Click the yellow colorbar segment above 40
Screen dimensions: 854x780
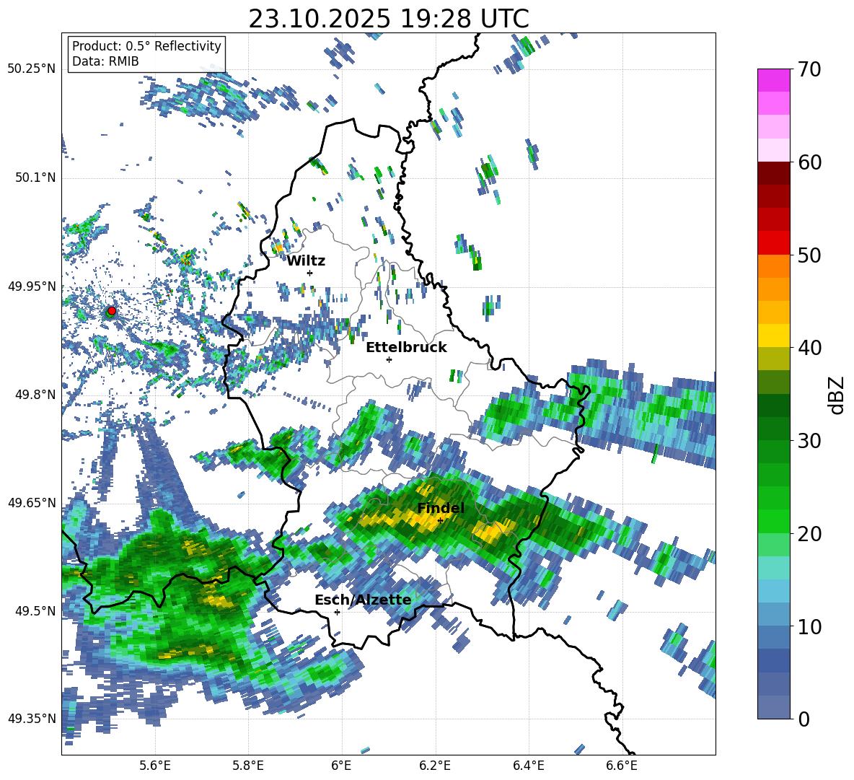(x=773, y=336)
